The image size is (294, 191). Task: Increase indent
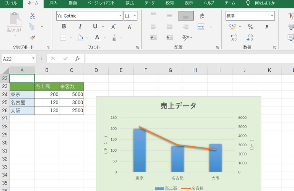coord(170,37)
